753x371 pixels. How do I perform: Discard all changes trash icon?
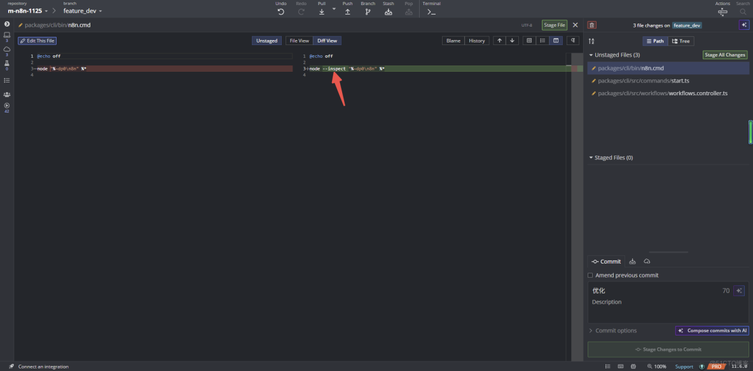coord(592,25)
